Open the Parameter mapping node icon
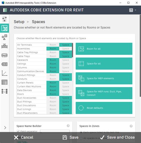 4,91
